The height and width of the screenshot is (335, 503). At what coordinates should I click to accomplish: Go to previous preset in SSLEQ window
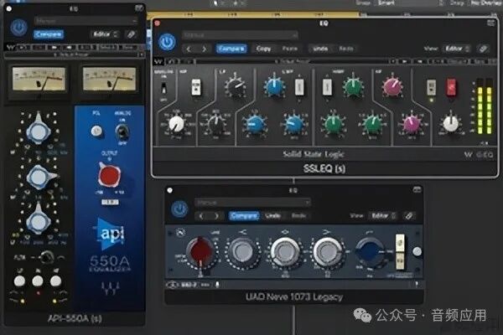[x=189, y=49]
